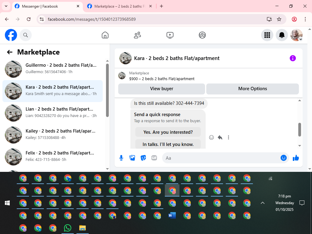Screen dimensions: 312x234
Task: Click the chat scroll down arrow
Action: coord(300,146)
